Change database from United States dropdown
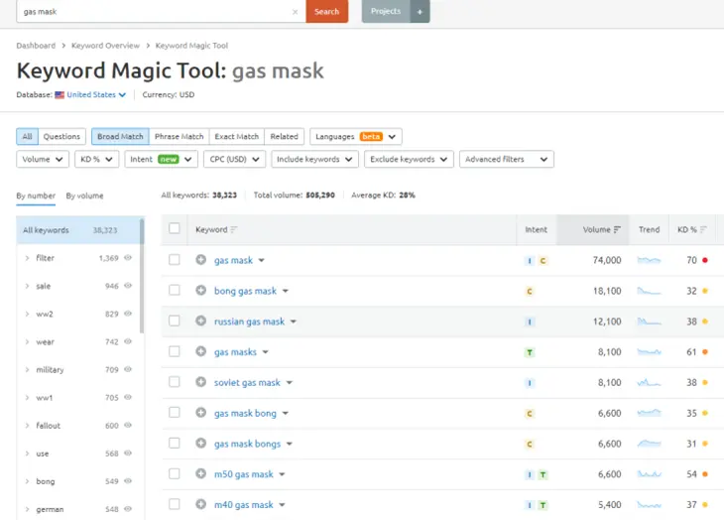The height and width of the screenshot is (520, 724). tap(96, 94)
